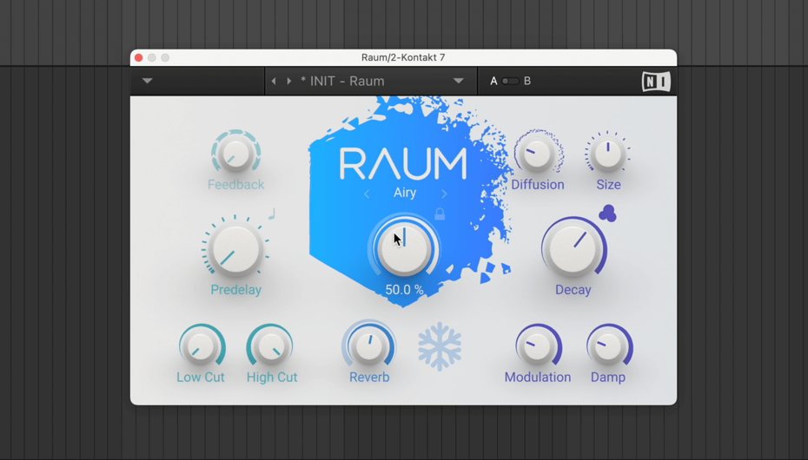This screenshot has height=460, width=808.
Task: Click the 50.0 % mix value
Action: coord(405,290)
